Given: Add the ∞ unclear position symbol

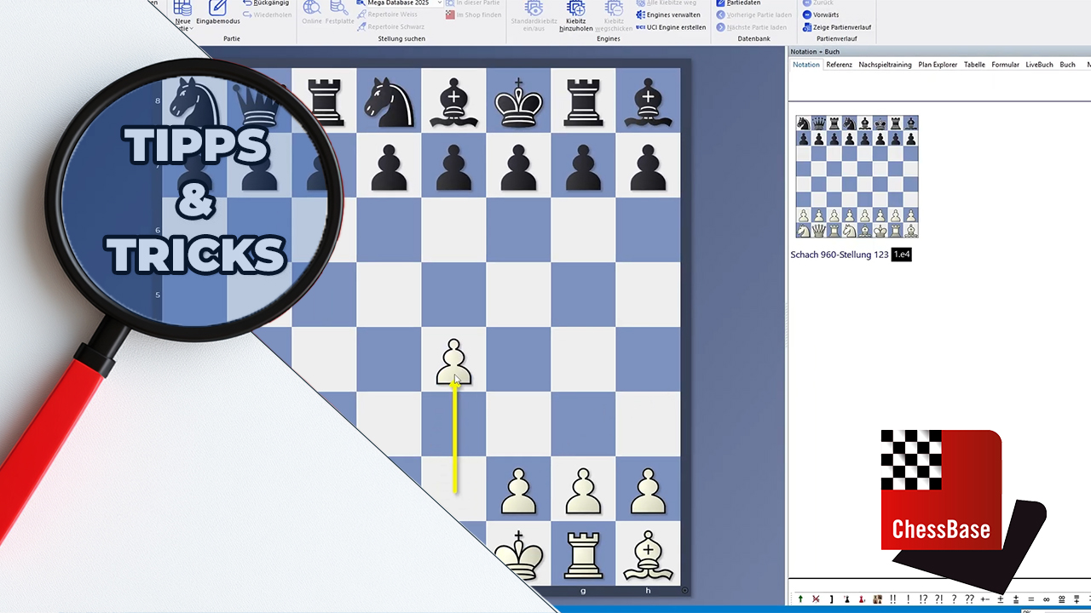Looking at the screenshot, I should [x=1047, y=599].
